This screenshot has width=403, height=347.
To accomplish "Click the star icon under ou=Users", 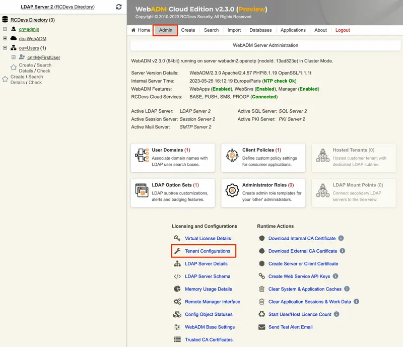I will pos(14,67).
